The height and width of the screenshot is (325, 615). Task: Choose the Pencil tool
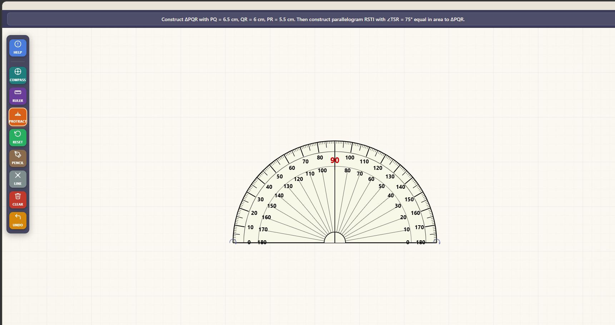(x=18, y=158)
